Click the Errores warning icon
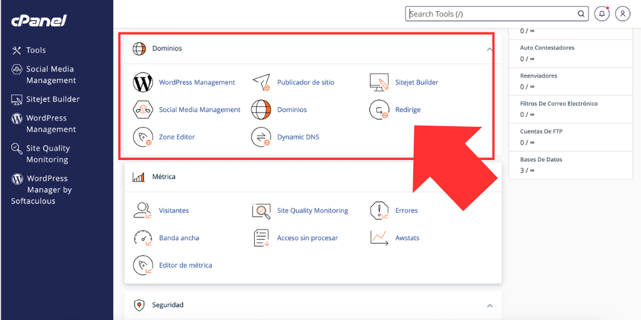 pos(379,211)
